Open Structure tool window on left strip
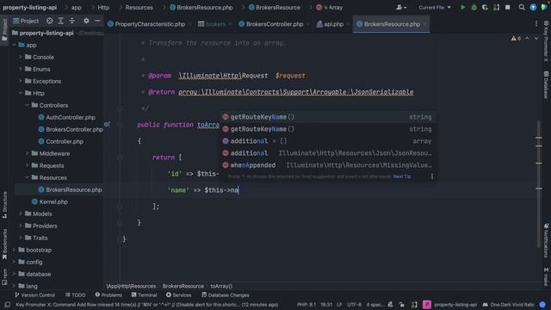The image size is (551, 310). coord(4,205)
